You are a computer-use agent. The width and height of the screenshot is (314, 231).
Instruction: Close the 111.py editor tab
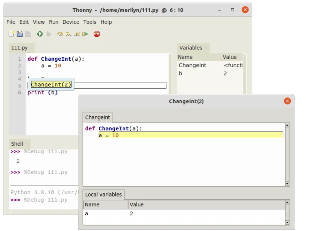click(x=31, y=48)
